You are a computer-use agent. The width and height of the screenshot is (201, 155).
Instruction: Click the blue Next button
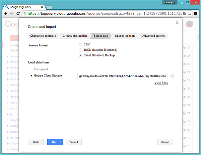(55, 142)
